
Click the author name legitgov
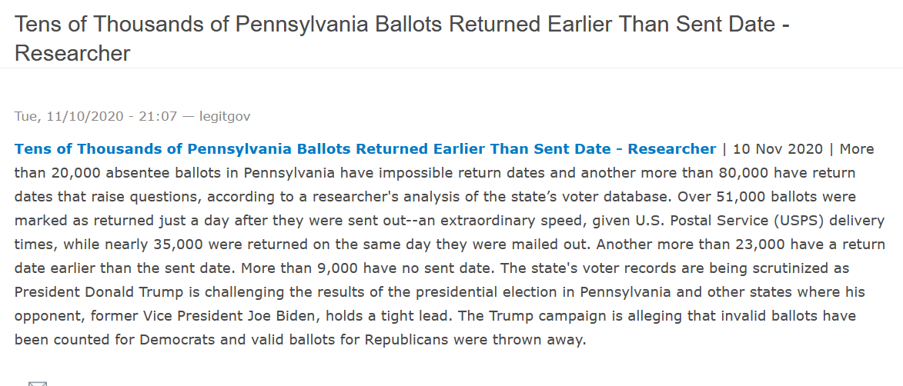pyautogui.click(x=225, y=116)
